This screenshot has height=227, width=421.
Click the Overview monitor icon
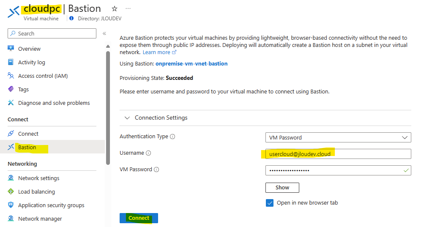click(x=11, y=48)
